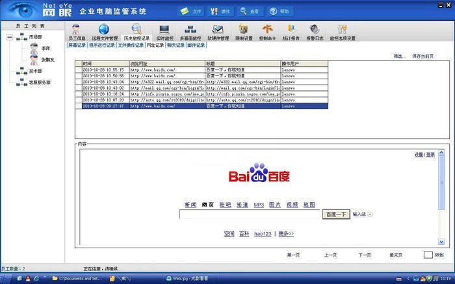This screenshot has height=284, width=455.
Task: Select employee 李萍 in tree
Action: click(45, 49)
